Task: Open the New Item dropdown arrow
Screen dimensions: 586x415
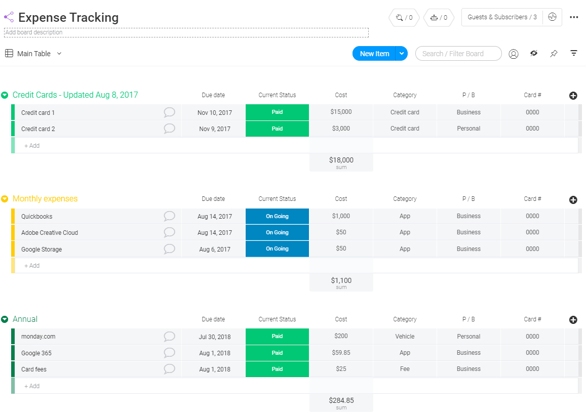Action: click(401, 54)
